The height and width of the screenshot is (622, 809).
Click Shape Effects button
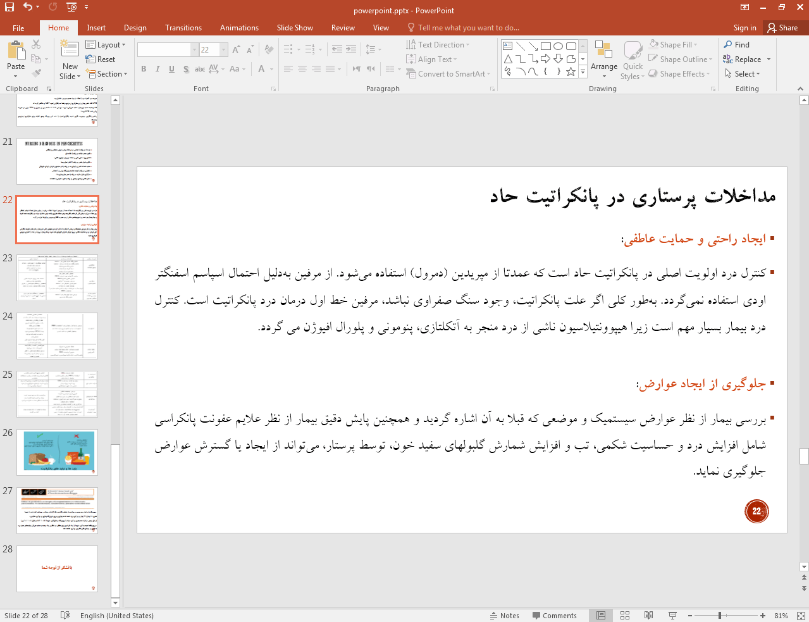[x=679, y=74]
